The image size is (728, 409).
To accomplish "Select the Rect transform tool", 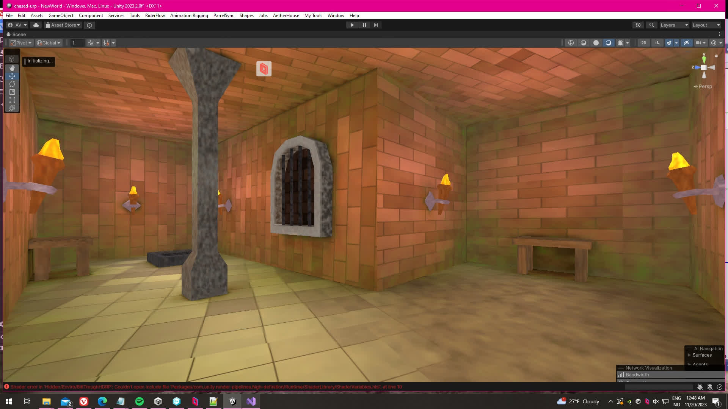I will [x=12, y=100].
